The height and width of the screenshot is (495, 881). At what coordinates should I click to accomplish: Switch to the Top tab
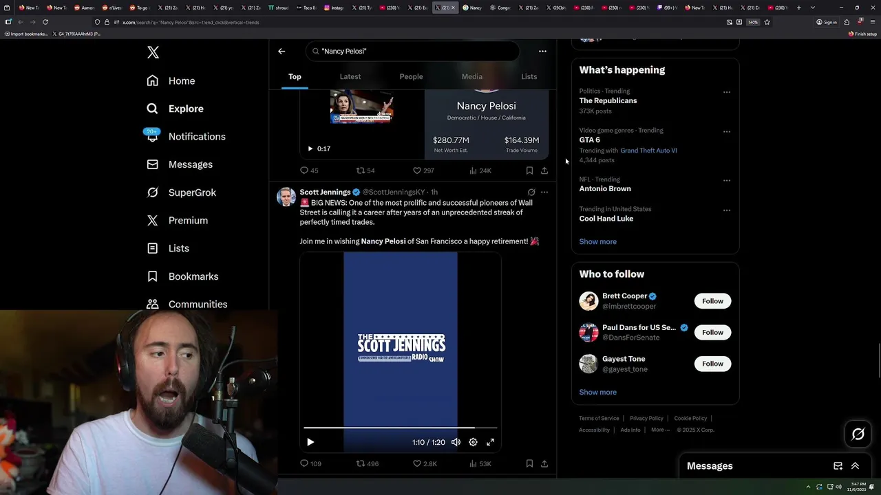tap(295, 76)
